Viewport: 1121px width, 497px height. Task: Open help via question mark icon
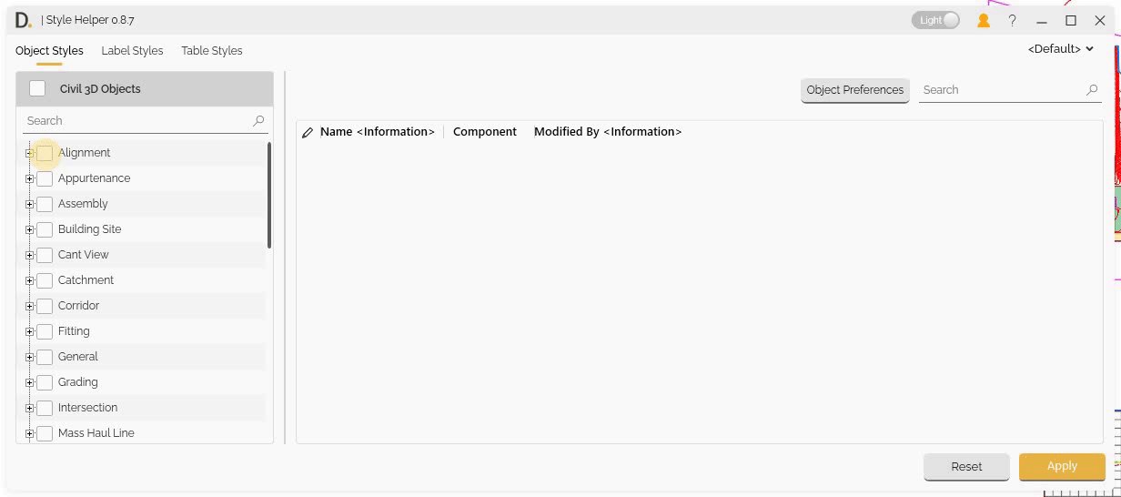pyautogui.click(x=1012, y=20)
